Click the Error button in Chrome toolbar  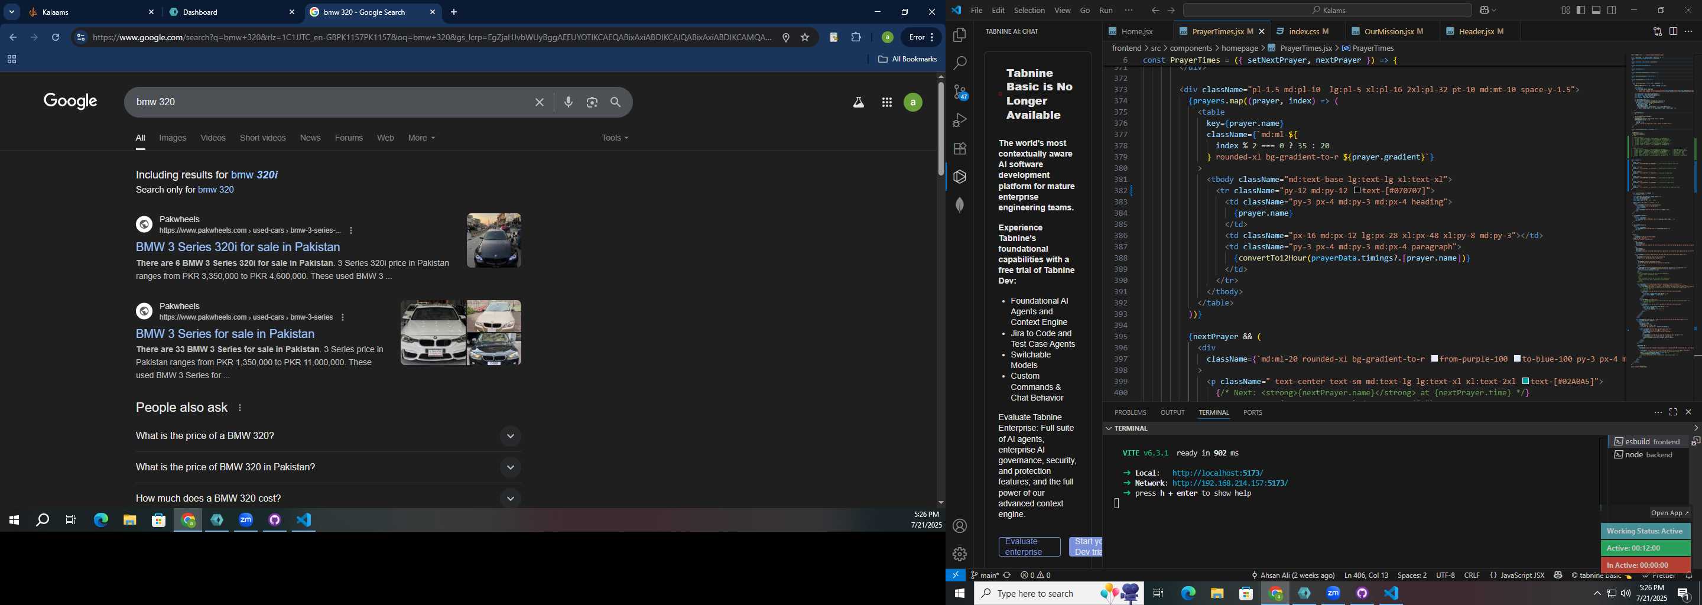point(921,38)
